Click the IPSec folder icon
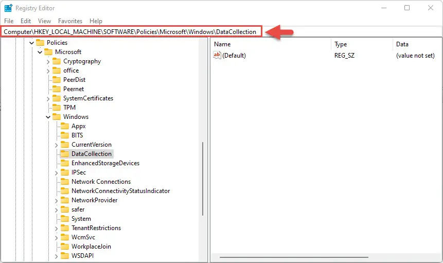 (x=65, y=172)
